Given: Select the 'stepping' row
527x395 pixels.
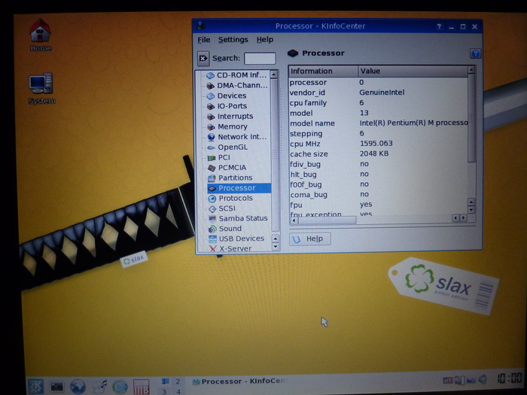Looking at the screenshot, I should pyautogui.click(x=378, y=133).
